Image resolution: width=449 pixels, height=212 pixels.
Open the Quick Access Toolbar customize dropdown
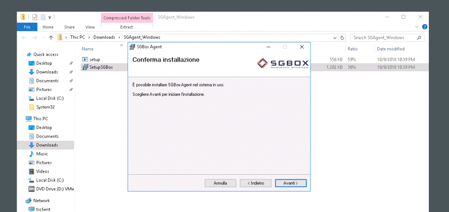point(50,17)
